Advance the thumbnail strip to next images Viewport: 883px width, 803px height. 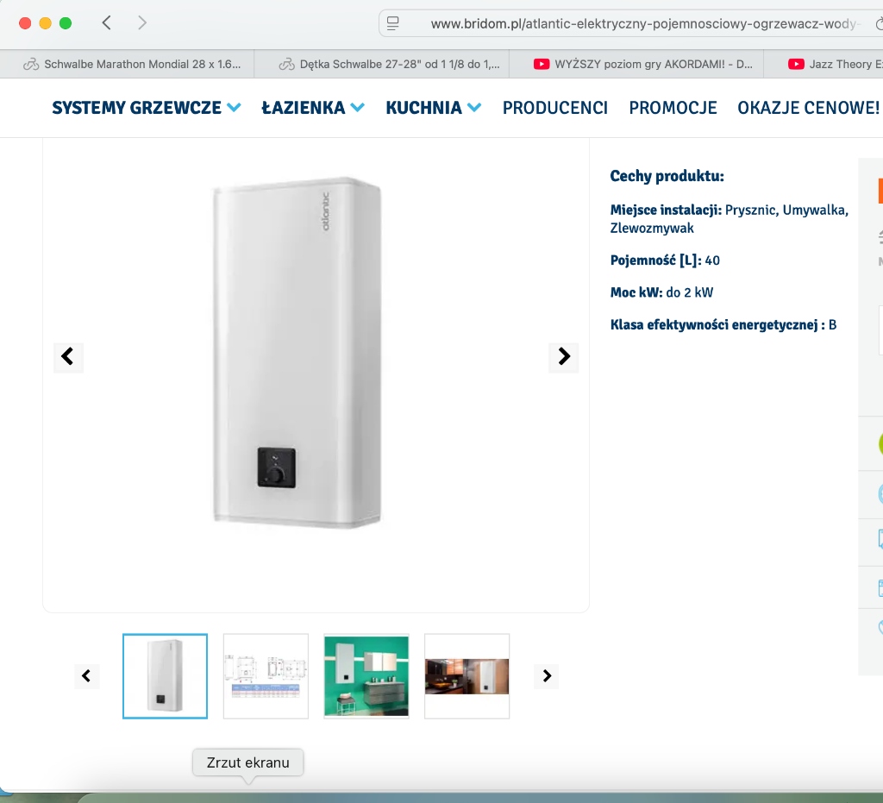point(546,675)
